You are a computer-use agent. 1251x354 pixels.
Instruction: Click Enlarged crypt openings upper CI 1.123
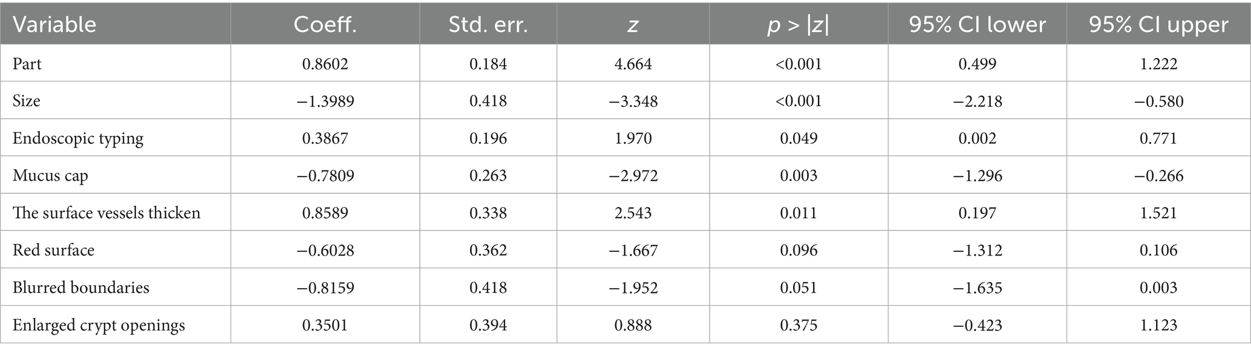click(1158, 325)
